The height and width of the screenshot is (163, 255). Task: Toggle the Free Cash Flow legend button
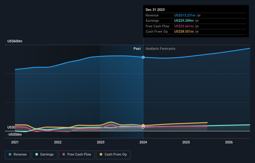(77, 155)
